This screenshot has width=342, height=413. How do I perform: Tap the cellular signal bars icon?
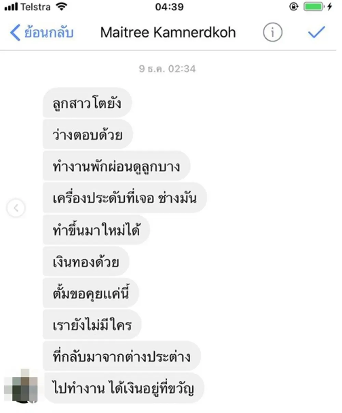pos(11,7)
